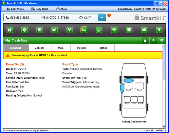Open the profile info lock icon
The image size is (169, 133).
pyautogui.click(x=10, y=30)
